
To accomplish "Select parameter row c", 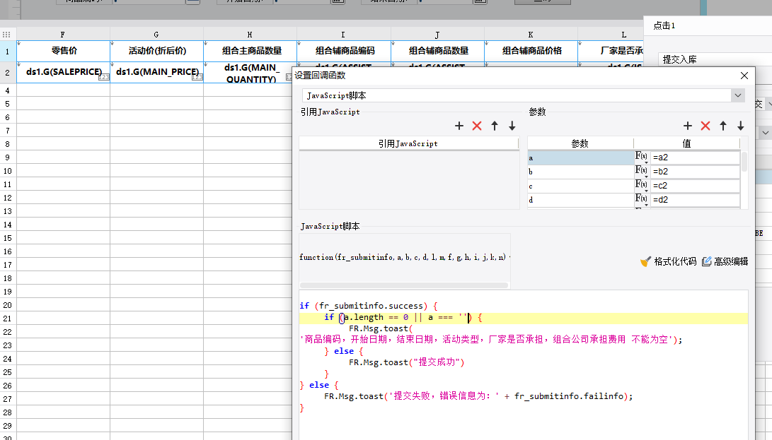I will (x=580, y=186).
